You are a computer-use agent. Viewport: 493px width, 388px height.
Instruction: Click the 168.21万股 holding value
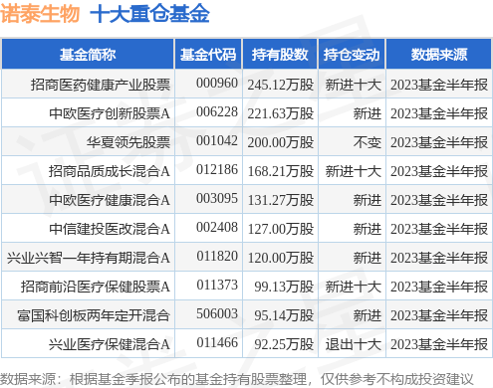[x=281, y=171]
